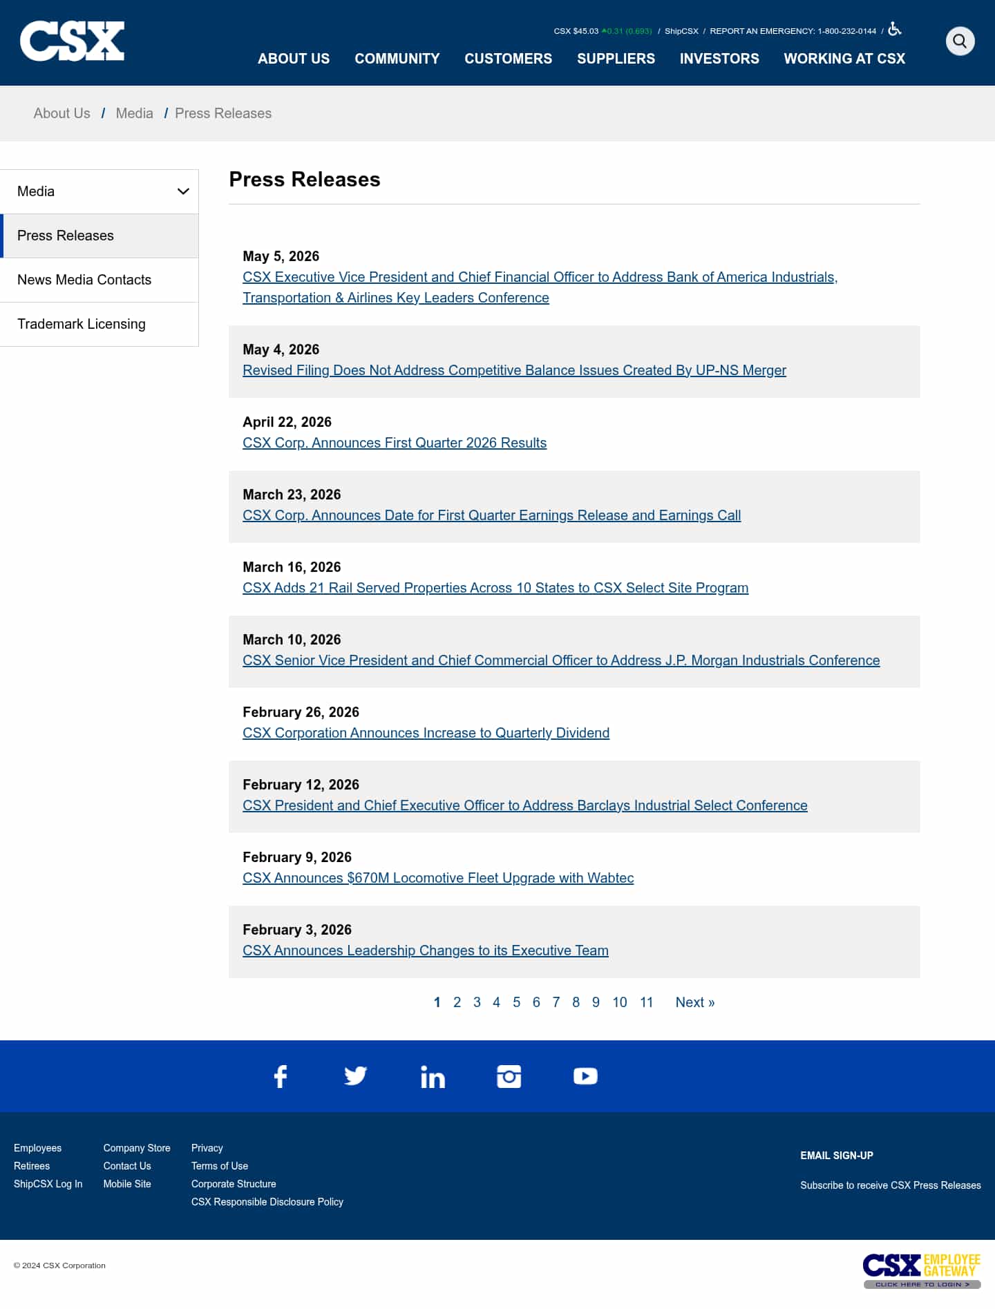Click the CSX Employee Gateway login badge

[922, 1270]
